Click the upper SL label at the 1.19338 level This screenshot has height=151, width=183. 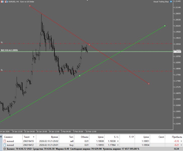coord(2,42)
